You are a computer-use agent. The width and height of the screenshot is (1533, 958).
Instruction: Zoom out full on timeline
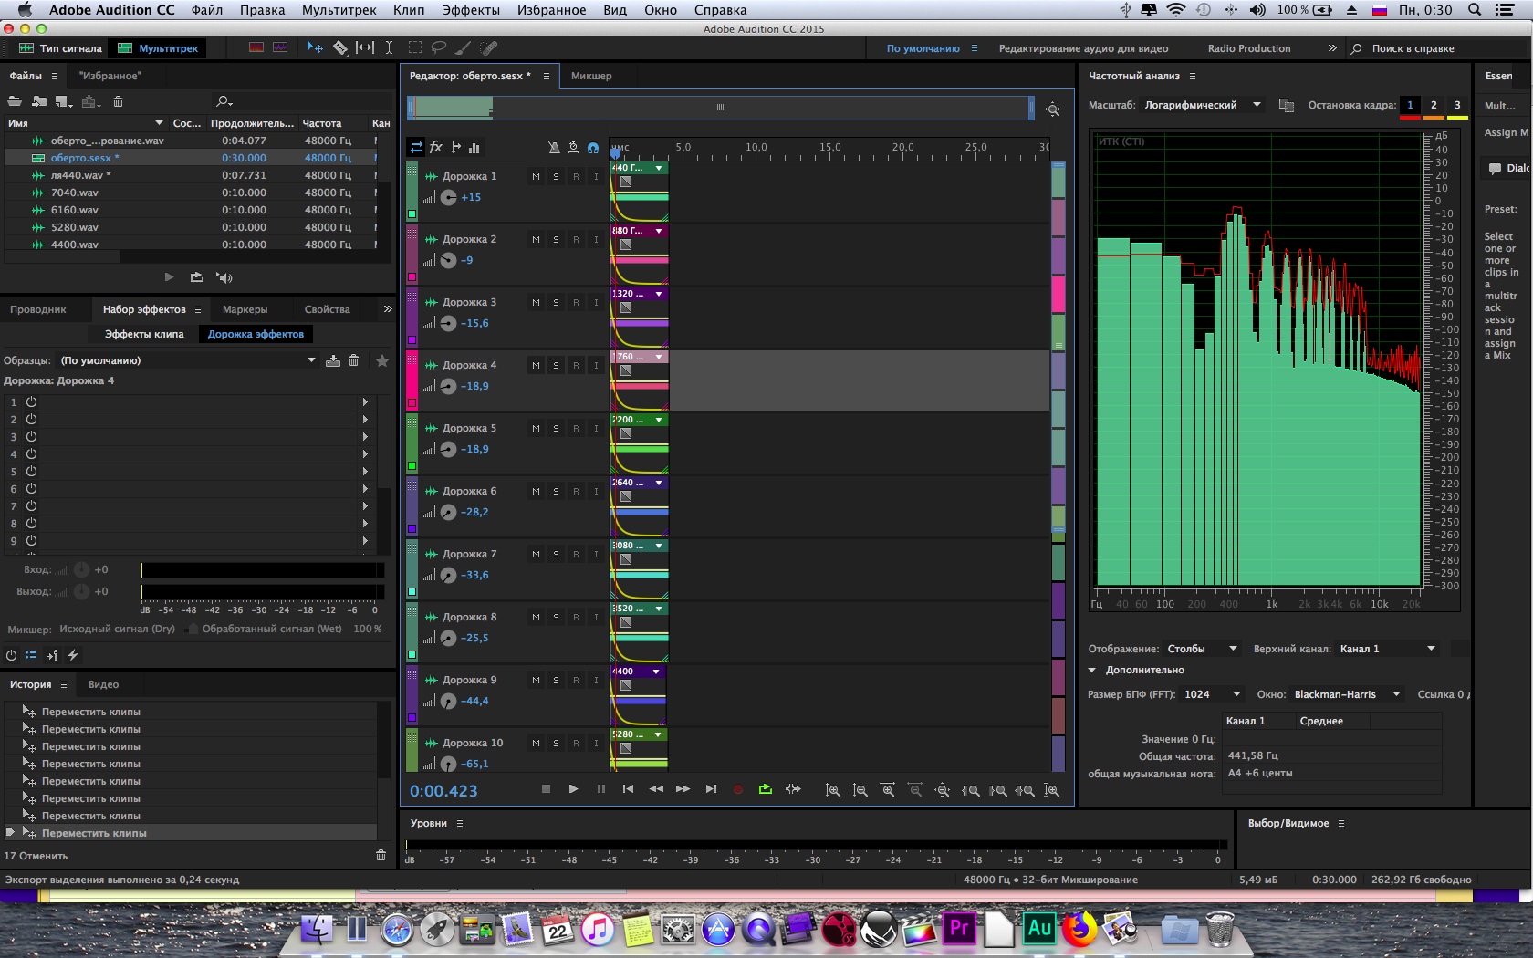(943, 790)
